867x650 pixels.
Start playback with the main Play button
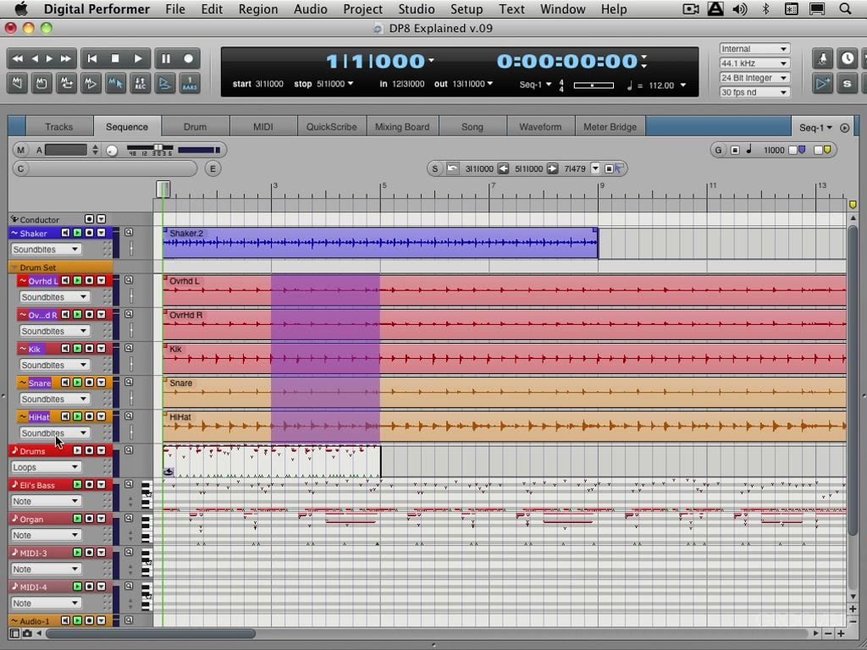138,58
